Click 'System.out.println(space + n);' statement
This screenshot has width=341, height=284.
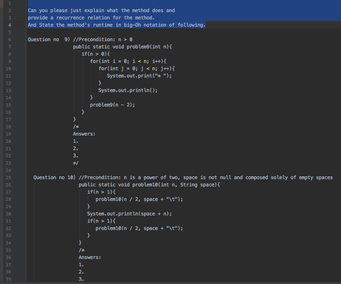(130, 214)
